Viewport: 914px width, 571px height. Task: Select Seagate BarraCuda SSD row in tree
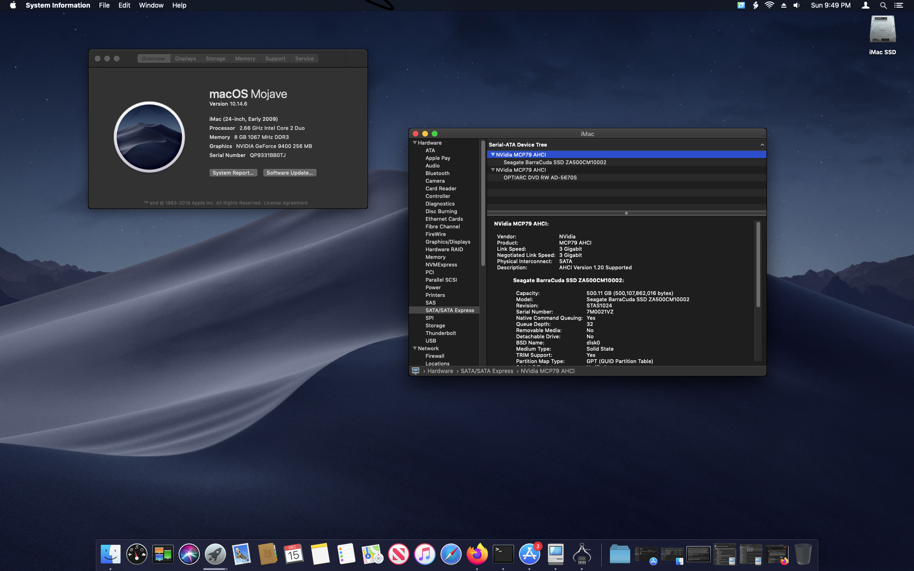pyautogui.click(x=626, y=162)
